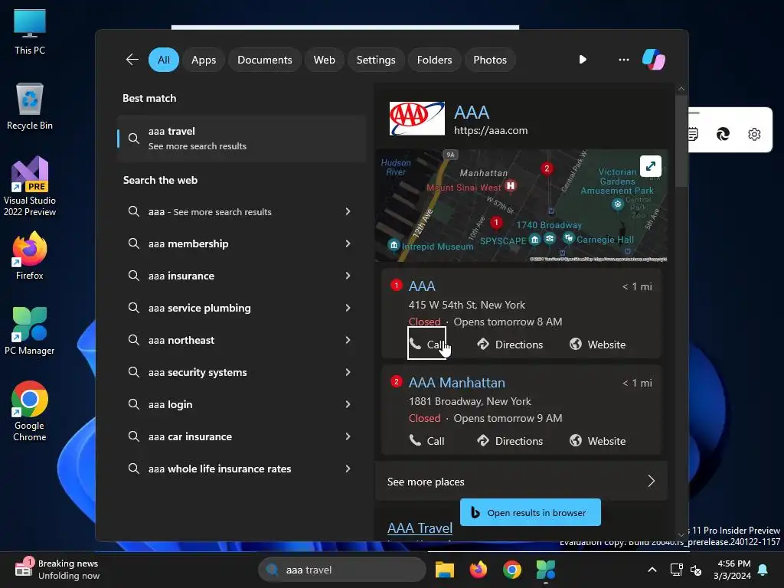Switch to the Settings filter tab

pyautogui.click(x=375, y=60)
